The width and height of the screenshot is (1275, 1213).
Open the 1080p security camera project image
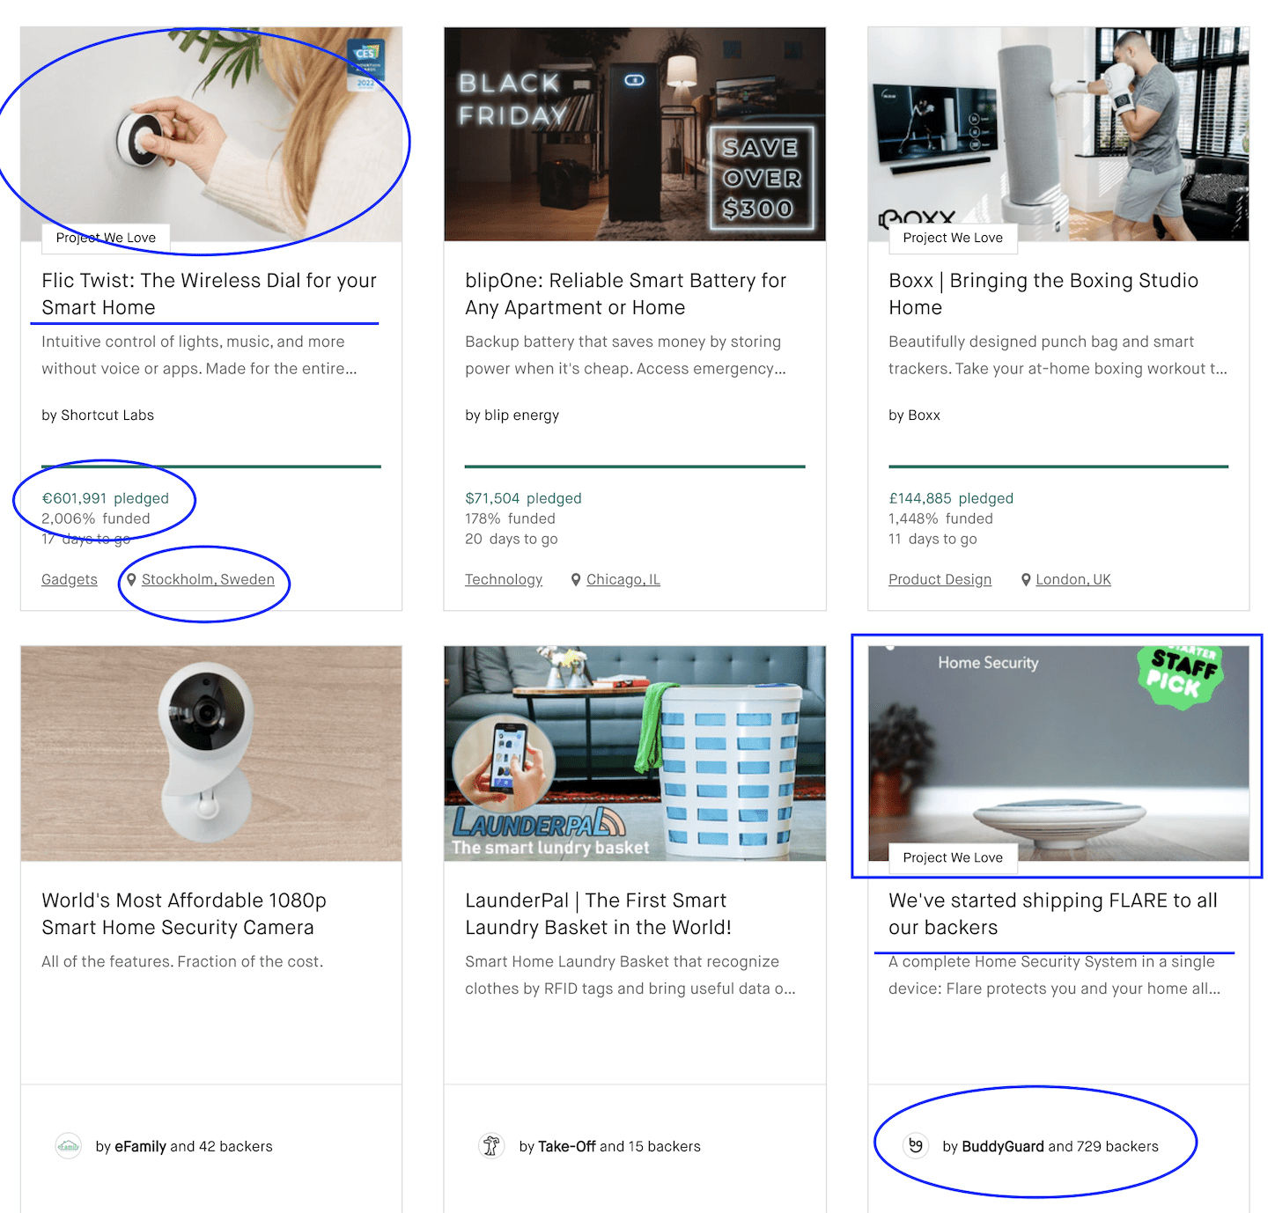[x=211, y=754]
